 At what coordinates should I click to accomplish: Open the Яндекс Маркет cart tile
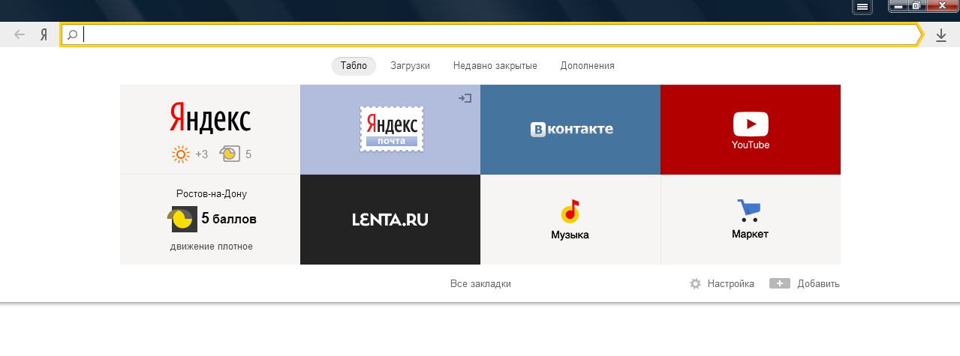tap(751, 220)
